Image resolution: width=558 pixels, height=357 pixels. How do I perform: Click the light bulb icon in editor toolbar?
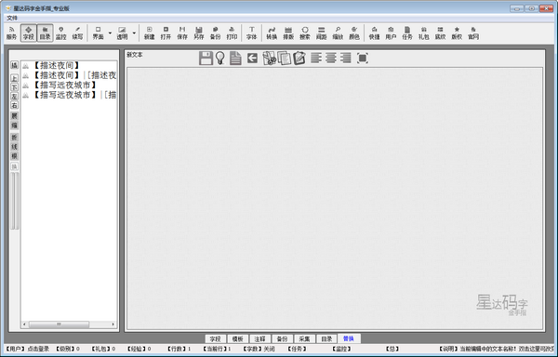pyautogui.click(x=220, y=58)
